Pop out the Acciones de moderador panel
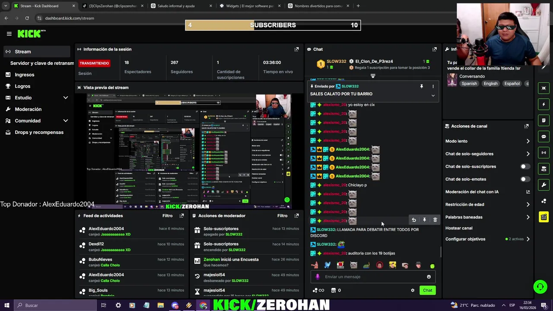553x311 pixels. [296, 216]
